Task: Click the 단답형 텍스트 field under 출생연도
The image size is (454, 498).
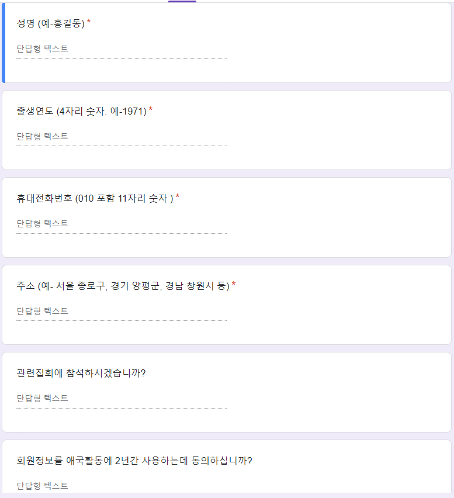Action: tap(122, 137)
